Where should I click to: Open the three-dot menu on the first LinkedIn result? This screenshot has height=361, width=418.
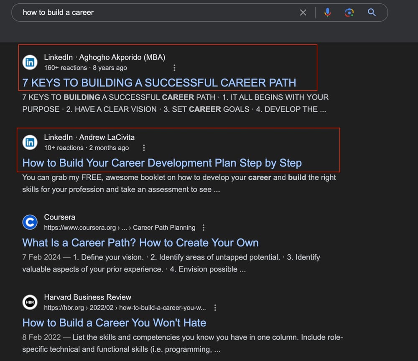[174, 67]
